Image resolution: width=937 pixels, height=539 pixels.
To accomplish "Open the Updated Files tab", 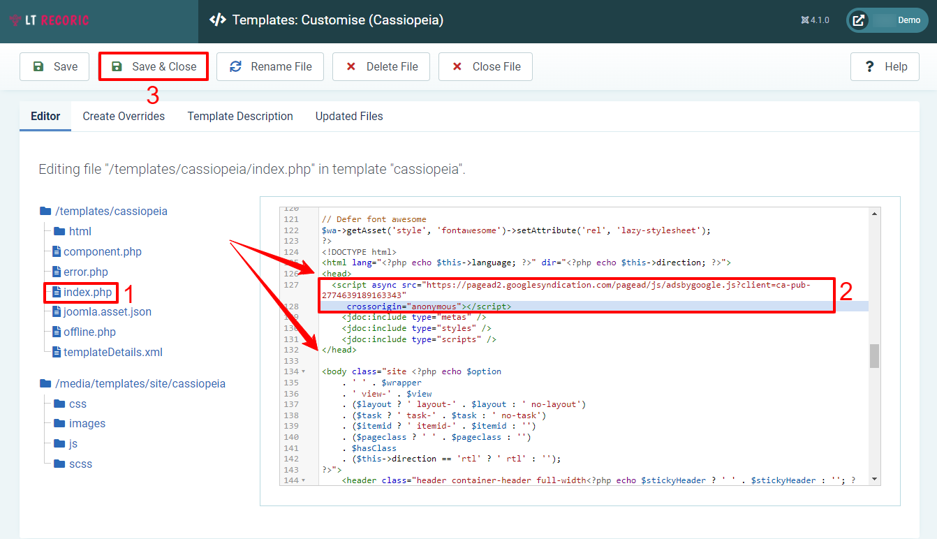I will [x=349, y=116].
